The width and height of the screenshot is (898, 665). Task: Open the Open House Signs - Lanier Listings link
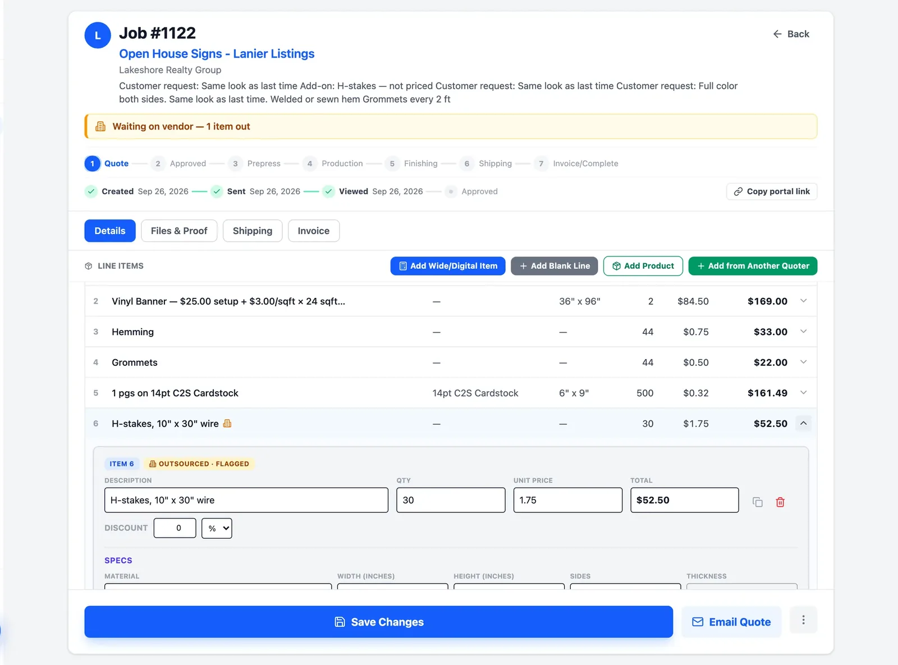[x=217, y=54]
